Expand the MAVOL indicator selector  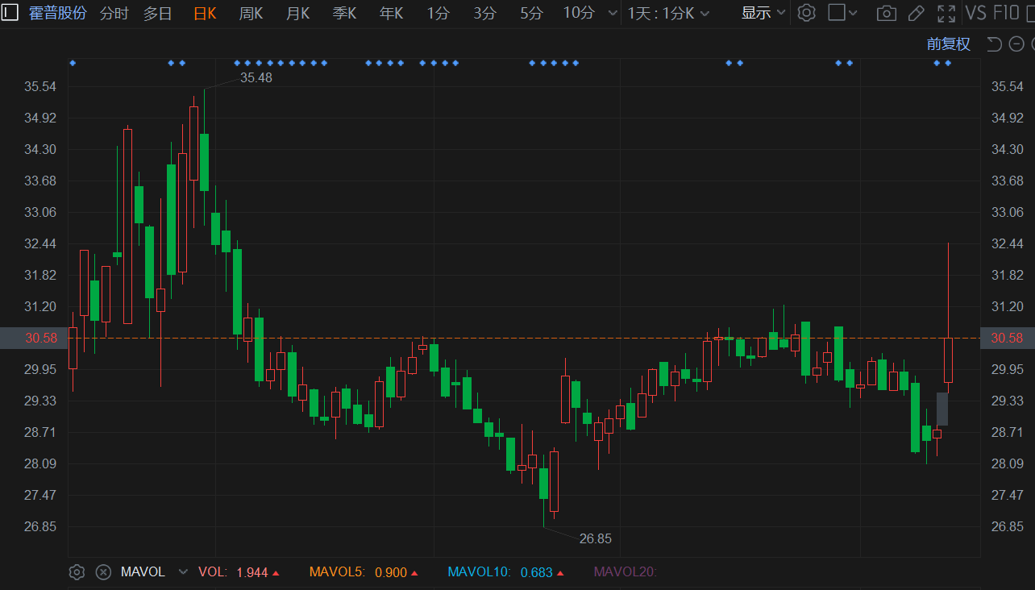pos(183,572)
